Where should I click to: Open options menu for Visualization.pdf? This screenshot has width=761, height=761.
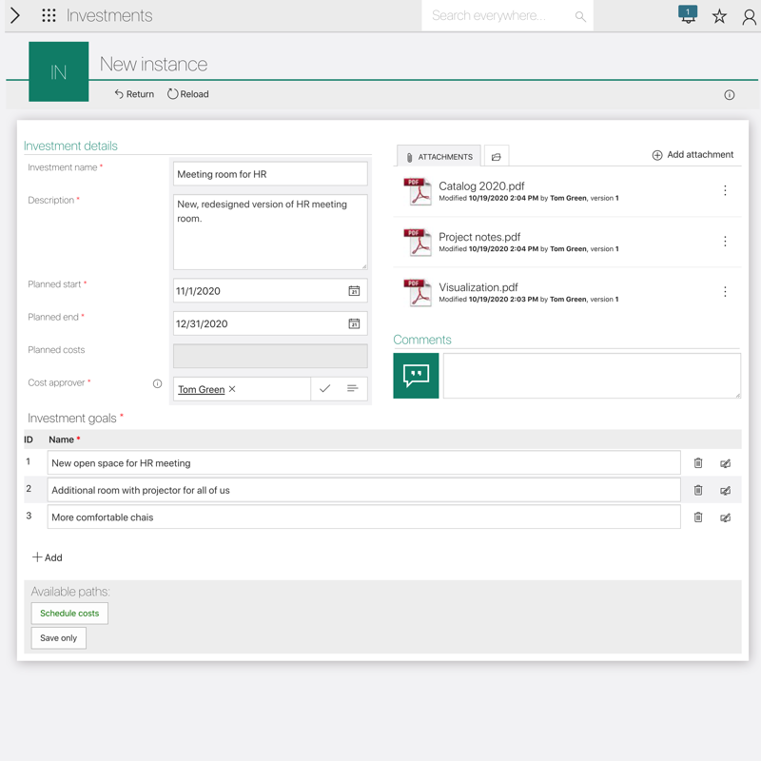click(x=725, y=292)
